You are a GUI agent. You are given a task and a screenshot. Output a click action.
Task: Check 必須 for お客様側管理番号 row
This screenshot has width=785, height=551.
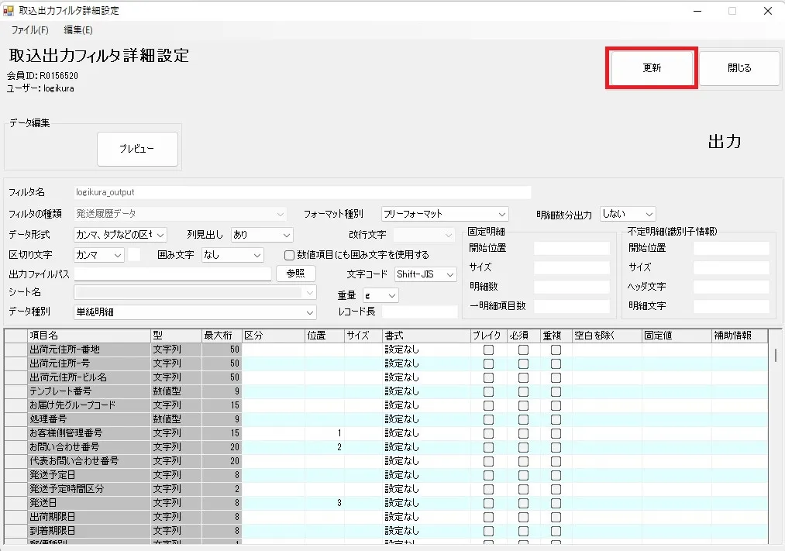523,433
